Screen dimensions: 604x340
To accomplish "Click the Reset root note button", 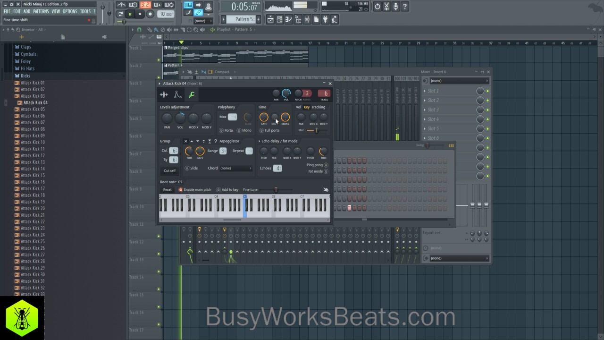I will click(168, 190).
